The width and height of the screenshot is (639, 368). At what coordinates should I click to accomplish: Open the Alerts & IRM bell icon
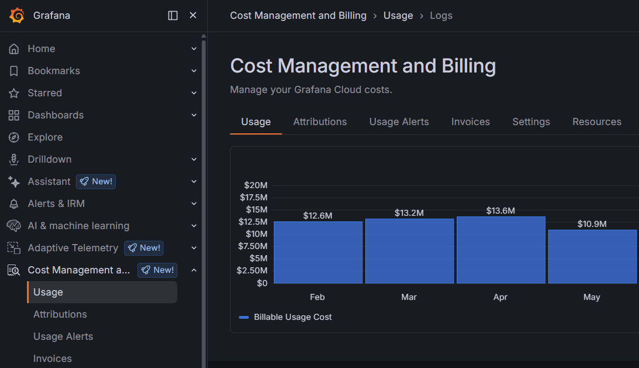[x=13, y=204]
